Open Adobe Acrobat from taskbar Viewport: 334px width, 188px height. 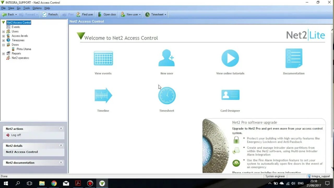pos(78,183)
